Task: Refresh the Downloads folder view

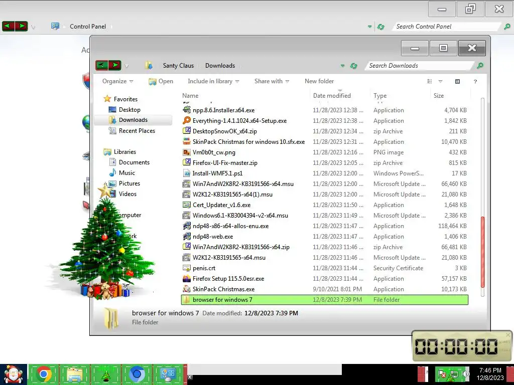Action: 353,66
